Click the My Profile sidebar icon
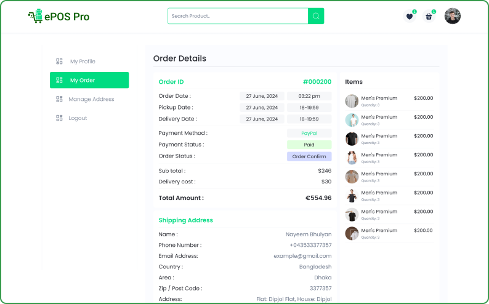Screen dimensions: 489x304 (x=60, y=62)
